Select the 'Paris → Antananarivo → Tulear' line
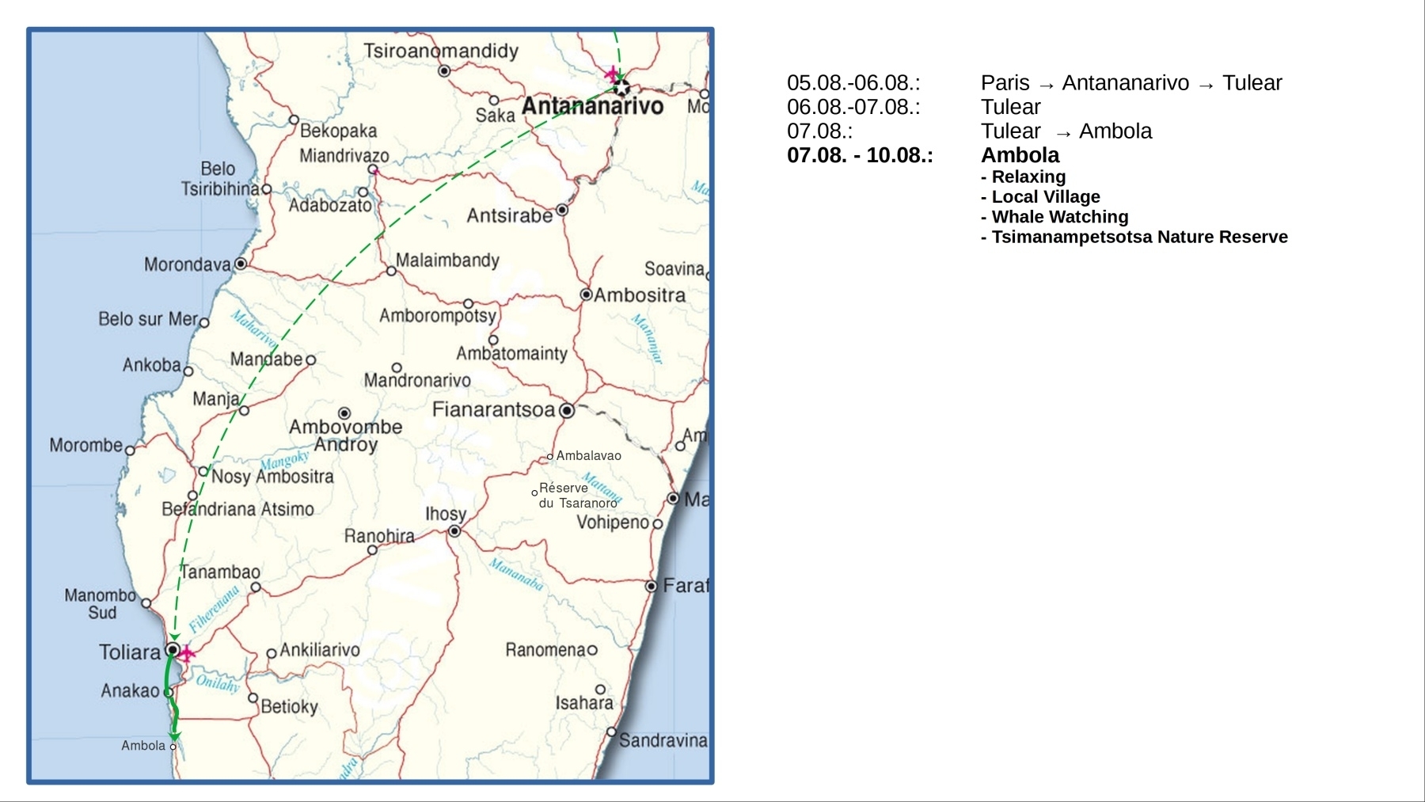The height and width of the screenshot is (802, 1425). coord(1130,83)
